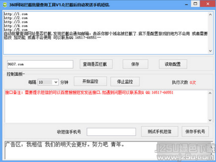Click the 执行次数 0次 counter text

[184, 83]
